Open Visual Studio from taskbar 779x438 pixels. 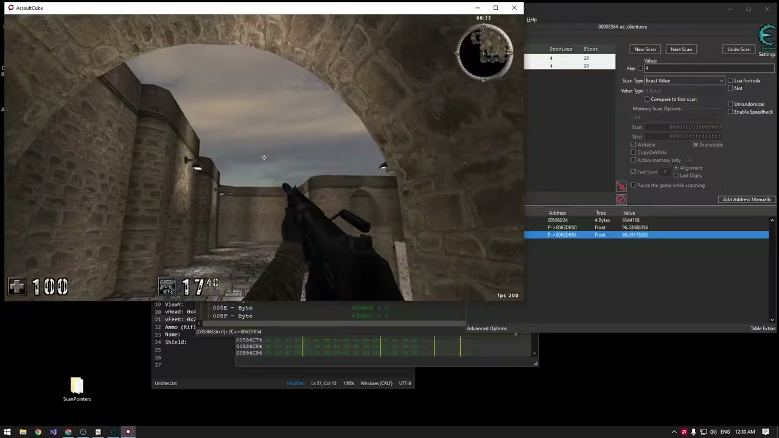pyautogui.click(x=53, y=432)
